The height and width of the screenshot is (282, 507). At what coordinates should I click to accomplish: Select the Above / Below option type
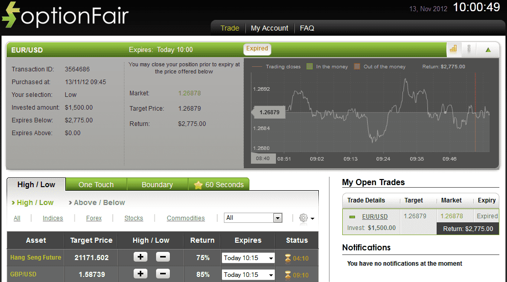click(x=99, y=202)
